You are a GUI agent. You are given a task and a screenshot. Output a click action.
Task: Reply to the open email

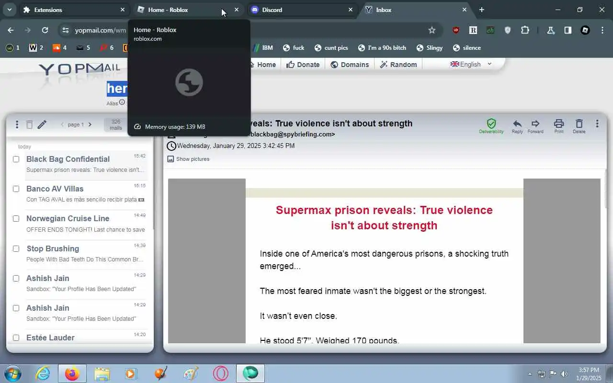coord(517,126)
